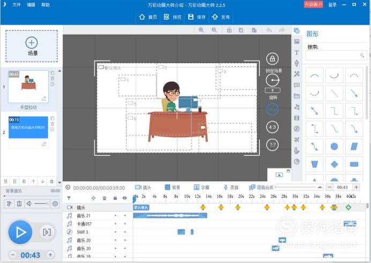Click the 登录 login link
371x263 pixels.
[332, 5]
